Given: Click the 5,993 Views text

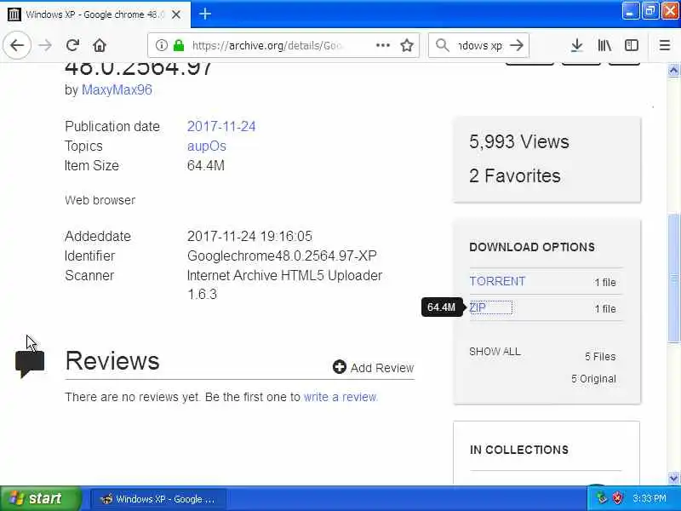Looking at the screenshot, I should 519,142.
